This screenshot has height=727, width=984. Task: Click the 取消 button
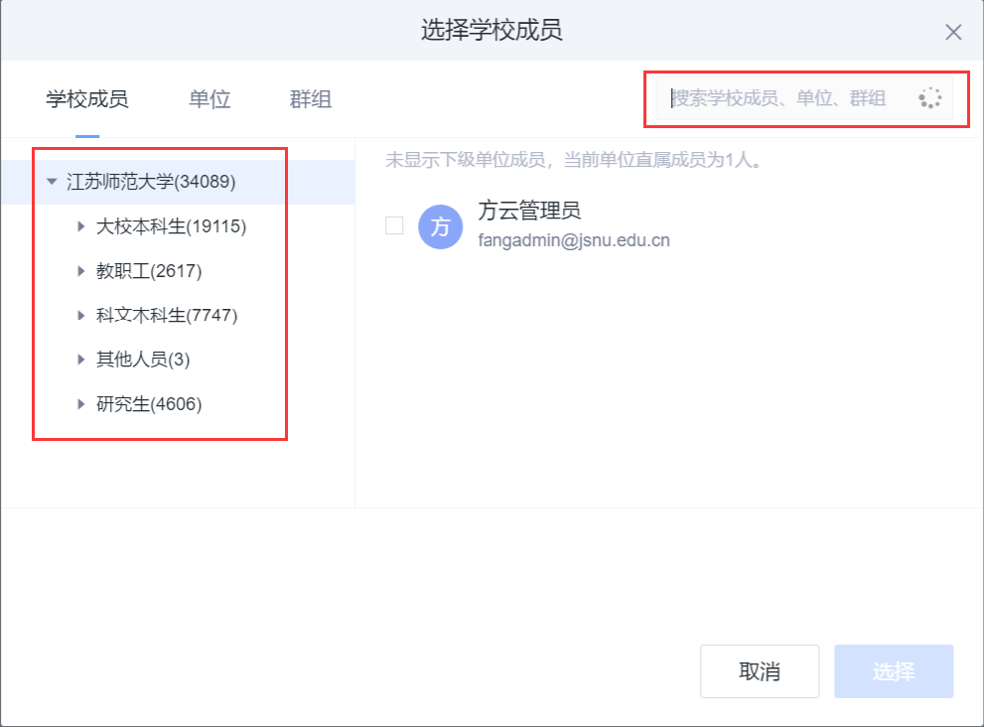[x=760, y=671]
